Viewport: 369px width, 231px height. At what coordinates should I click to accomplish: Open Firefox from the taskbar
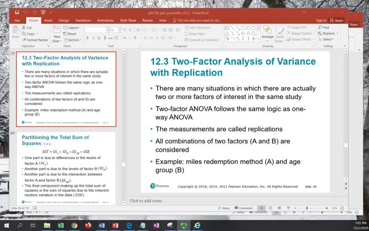[88, 225]
